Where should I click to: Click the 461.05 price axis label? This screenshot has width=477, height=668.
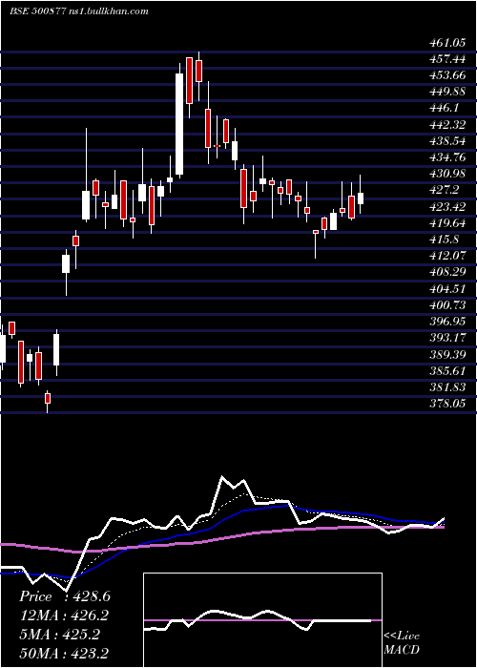(x=446, y=42)
